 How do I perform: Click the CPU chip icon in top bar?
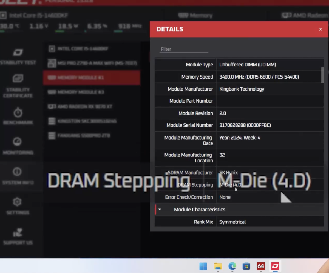click(3, 15)
